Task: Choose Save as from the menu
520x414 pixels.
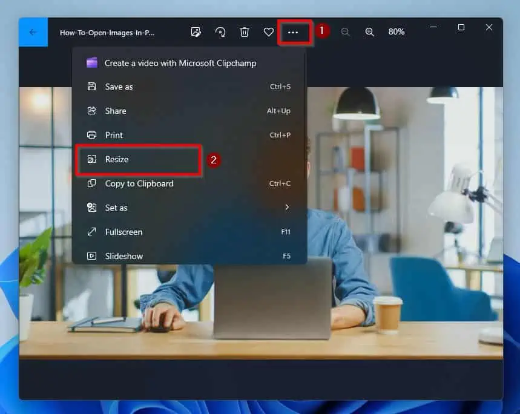Action: click(189, 87)
